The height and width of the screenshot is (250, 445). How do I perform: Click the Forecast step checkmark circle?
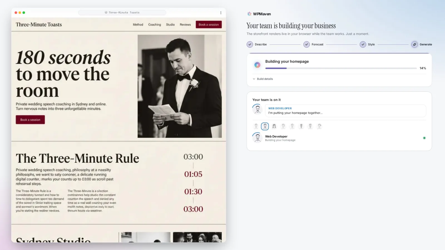point(306,44)
